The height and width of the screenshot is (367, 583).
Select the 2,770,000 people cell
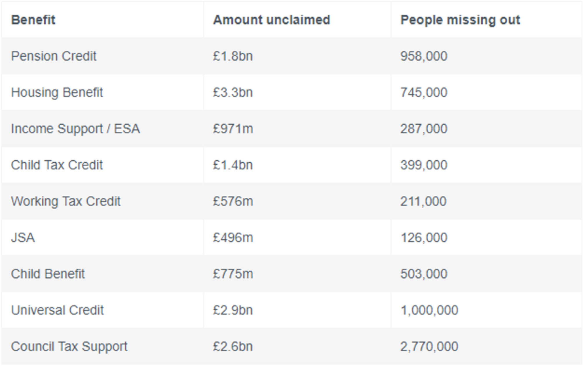tap(429, 346)
